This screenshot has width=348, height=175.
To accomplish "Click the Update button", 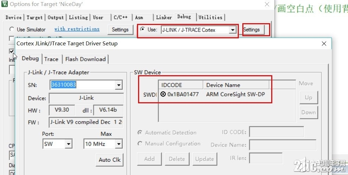I will 205,159.
